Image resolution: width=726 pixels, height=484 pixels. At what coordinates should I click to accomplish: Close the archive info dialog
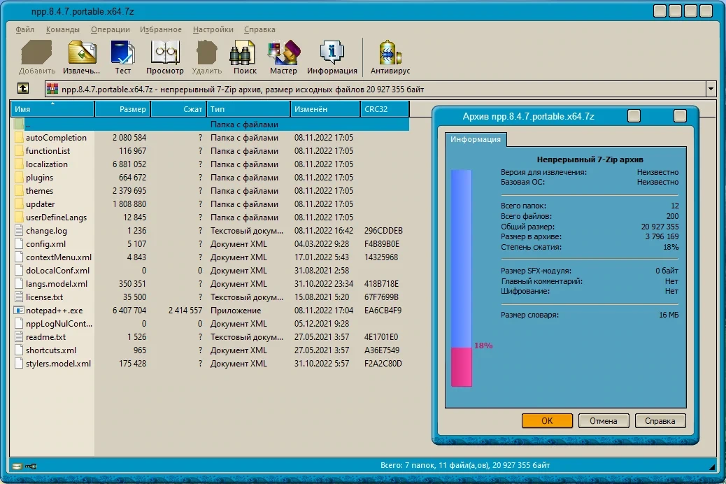pos(680,116)
